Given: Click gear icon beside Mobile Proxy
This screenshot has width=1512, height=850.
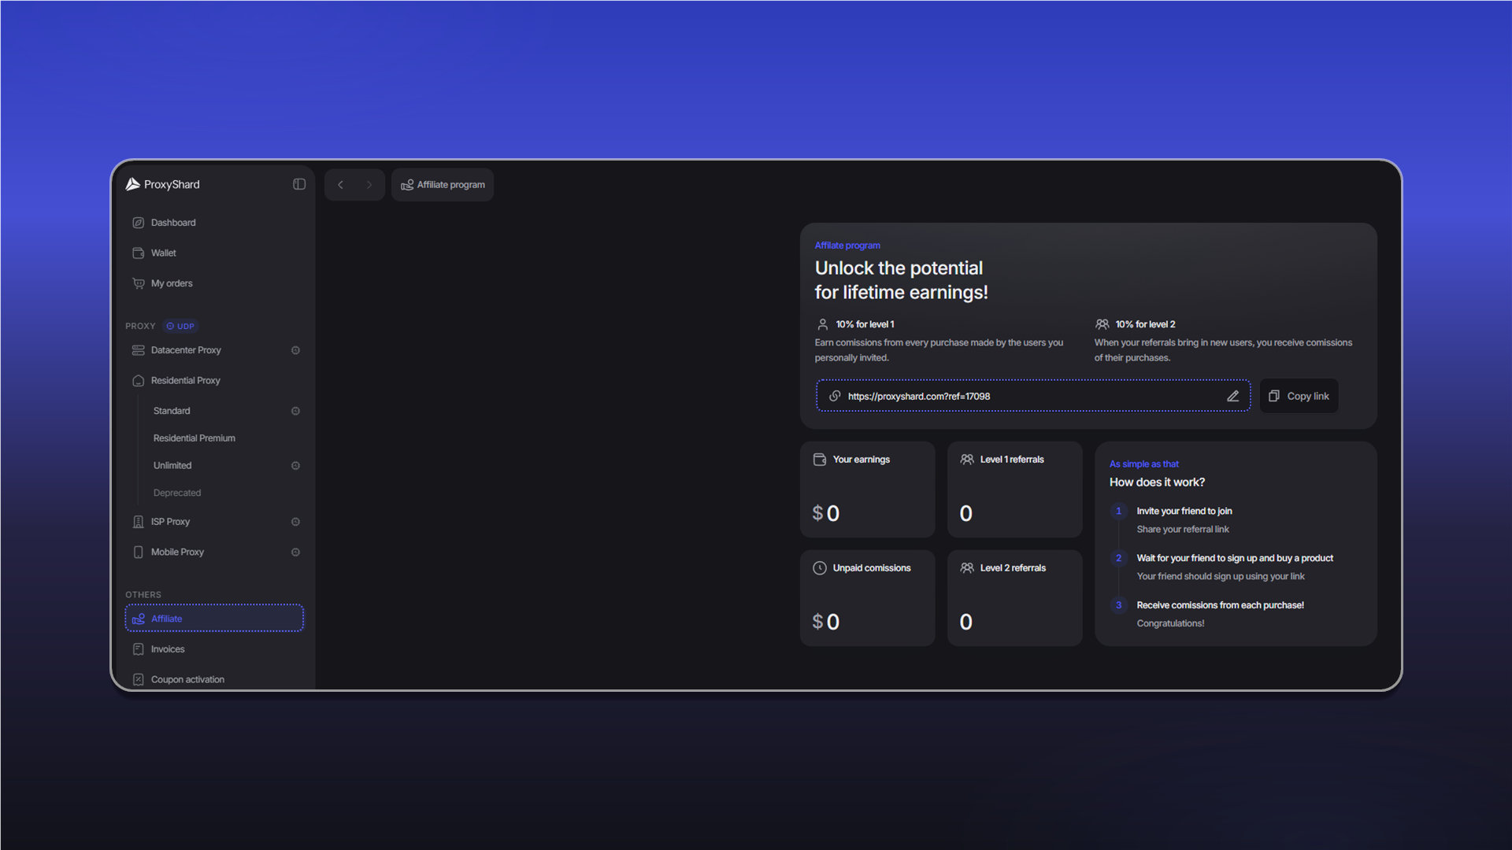Looking at the screenshot, I should coord(295,552).
